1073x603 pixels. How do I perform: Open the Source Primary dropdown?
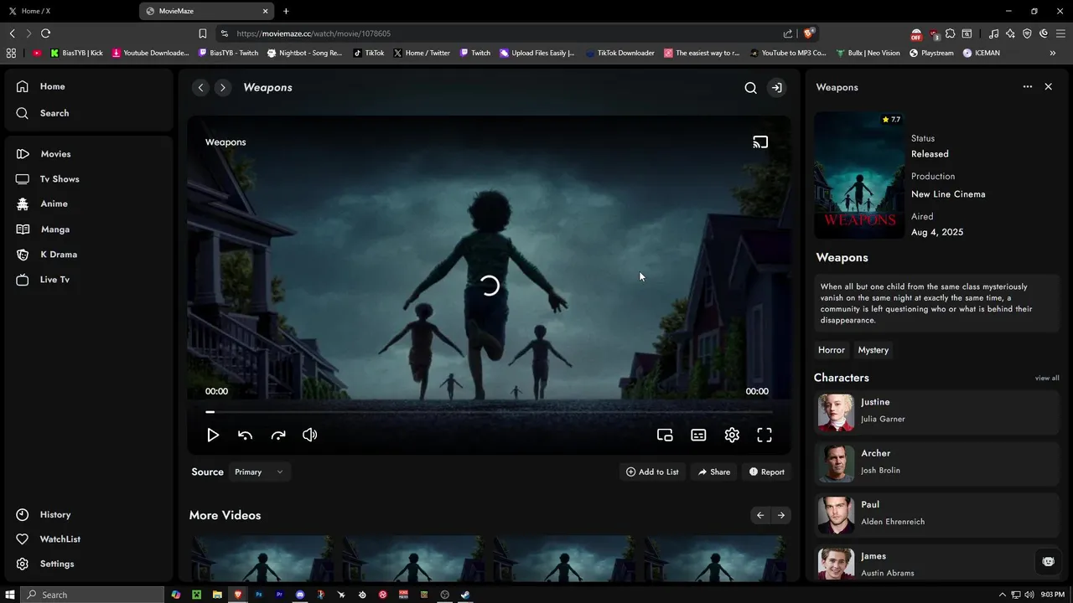pyautogui.click(x=259, y=472)
